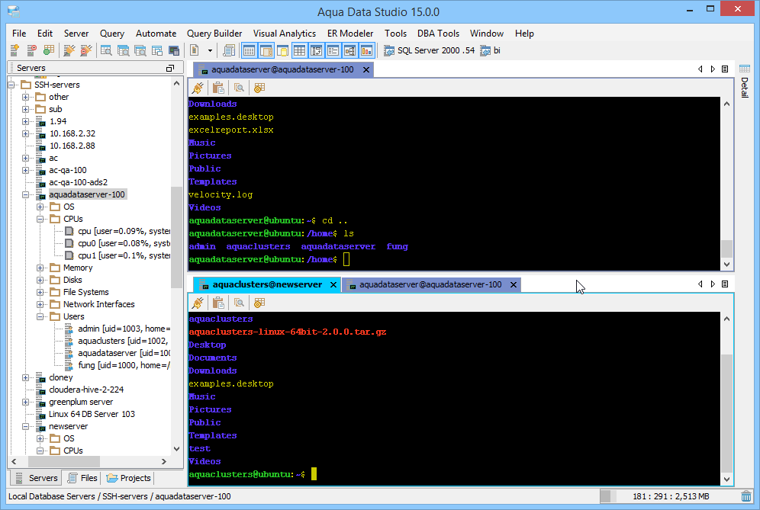Click the terminal settings icon in upper pane

(x=259, y=88)
